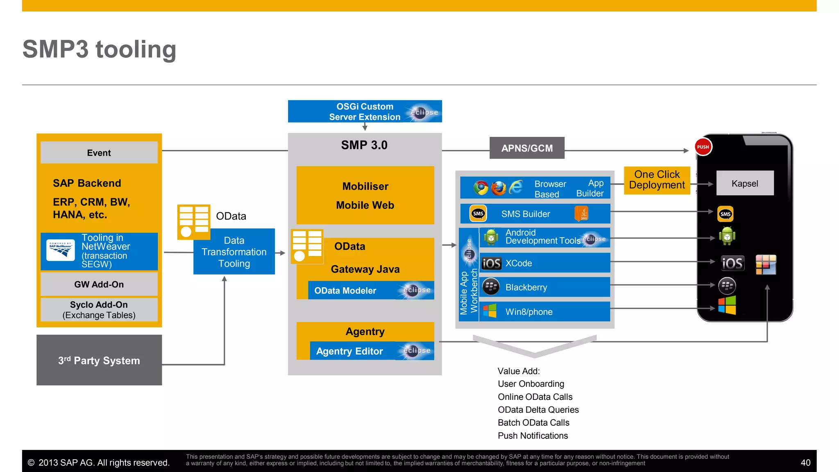This screenshot has width=839, height=472.
Task: Click the Blackberry label
Action: [526, 287]
